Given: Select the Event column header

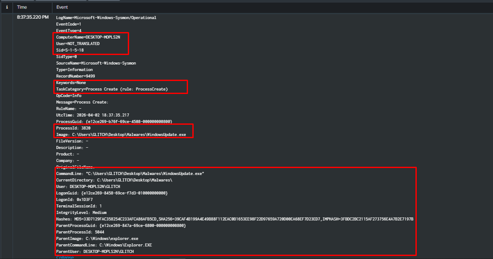Looking at the screenshot, I should coord(62,7).
